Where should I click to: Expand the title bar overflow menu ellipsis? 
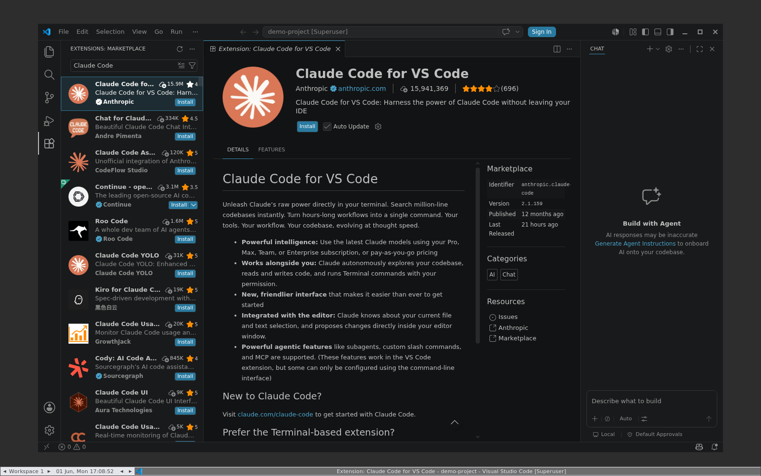pos(195,32)
